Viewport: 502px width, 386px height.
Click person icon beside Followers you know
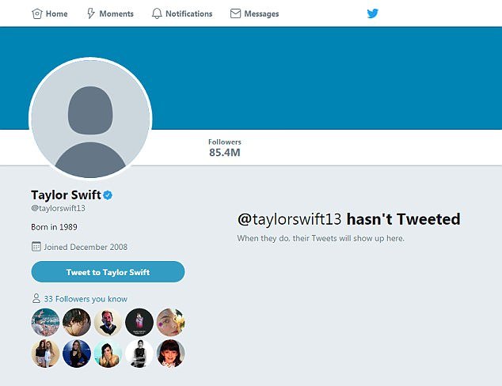click(36, 299)
